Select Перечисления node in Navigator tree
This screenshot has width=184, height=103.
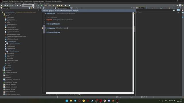pyautogui.click(x=9, y=74)
